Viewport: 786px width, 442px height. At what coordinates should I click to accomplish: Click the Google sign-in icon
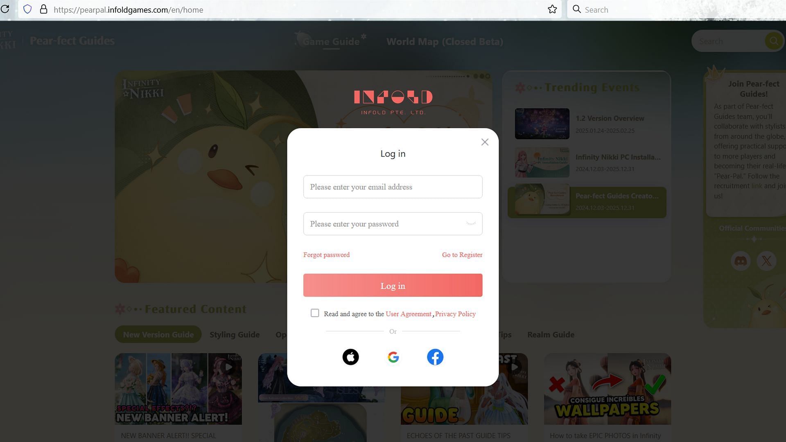(x=393, y=357)
